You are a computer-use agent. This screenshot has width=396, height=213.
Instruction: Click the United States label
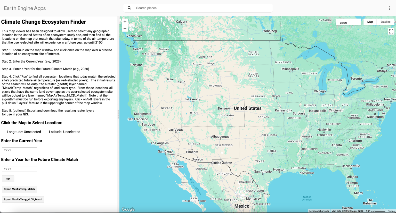[247, 108]
